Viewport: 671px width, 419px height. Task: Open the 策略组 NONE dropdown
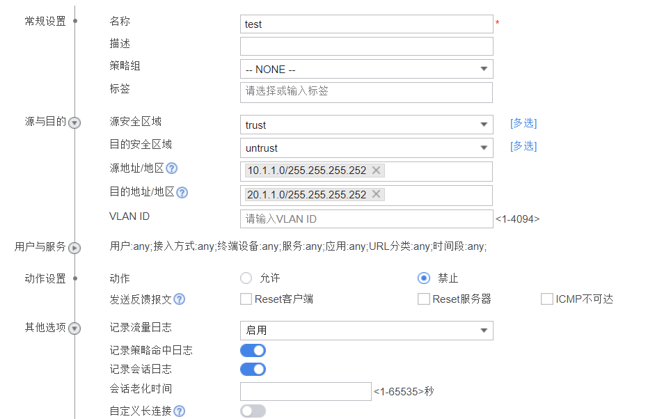coord(367,69)
